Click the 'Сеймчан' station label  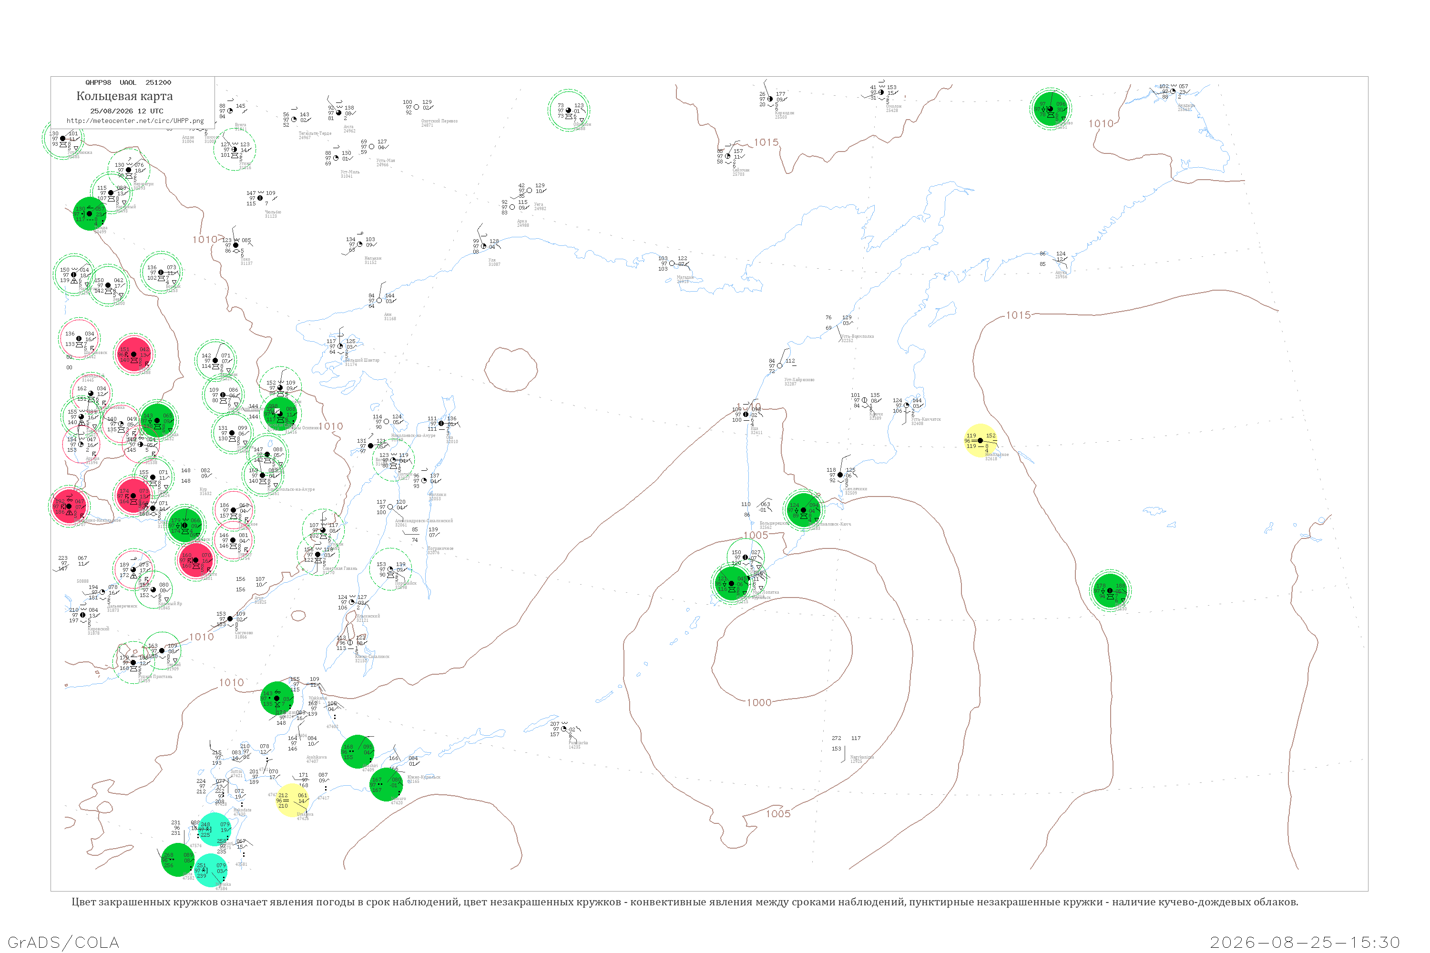click(741, 170)
